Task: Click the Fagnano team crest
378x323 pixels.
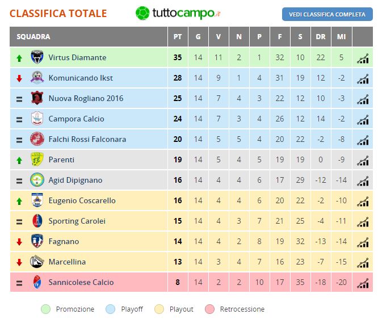Action: [x=37, y=241]
